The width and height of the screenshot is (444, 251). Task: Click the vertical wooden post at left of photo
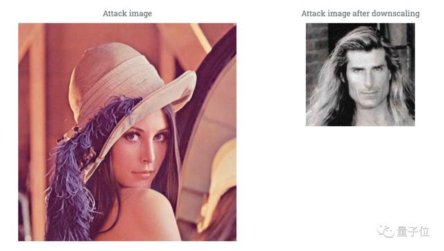coord(37,132)
